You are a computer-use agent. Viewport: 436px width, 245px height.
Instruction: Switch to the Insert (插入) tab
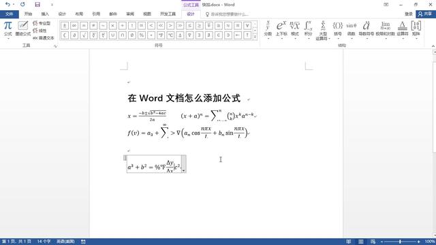point(45,14)
